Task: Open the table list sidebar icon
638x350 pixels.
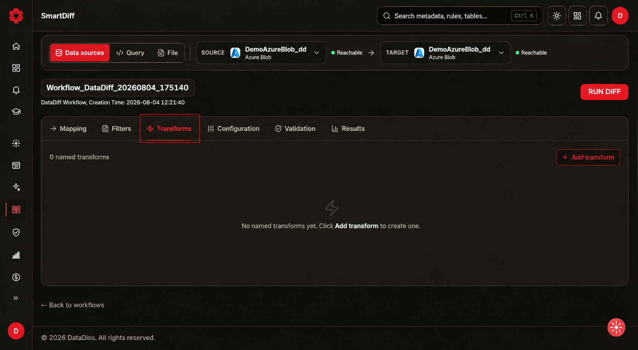Action: 16,165
